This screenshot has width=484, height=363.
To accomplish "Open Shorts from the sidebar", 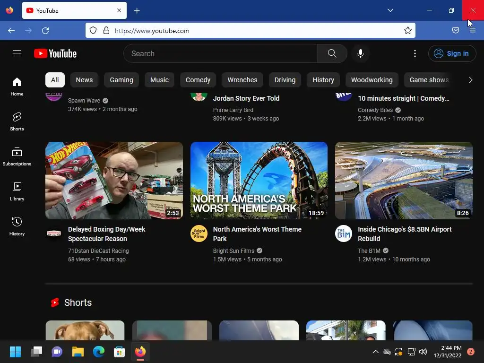I will pyautogui.click(x=17, y=121).
